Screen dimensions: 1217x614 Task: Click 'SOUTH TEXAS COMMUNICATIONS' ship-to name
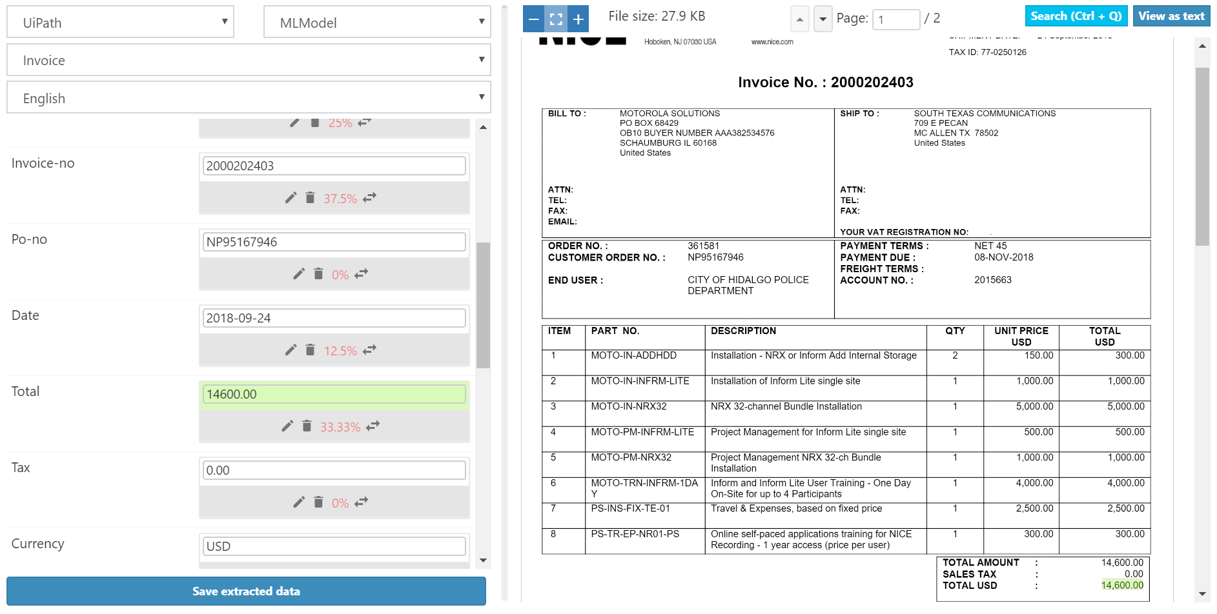985,114
